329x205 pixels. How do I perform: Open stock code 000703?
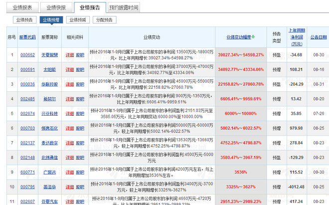pos(28,128)
